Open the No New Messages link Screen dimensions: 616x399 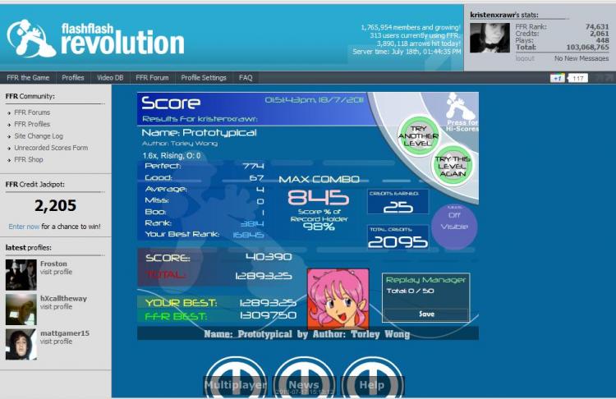click(582, 58)
